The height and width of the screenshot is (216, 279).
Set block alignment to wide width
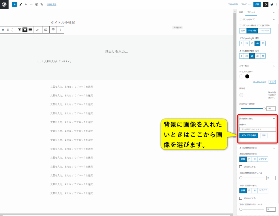(x=25, y=30)
